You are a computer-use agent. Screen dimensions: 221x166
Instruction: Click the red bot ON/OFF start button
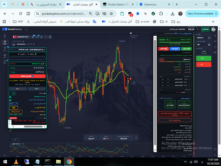pos(27,76)
